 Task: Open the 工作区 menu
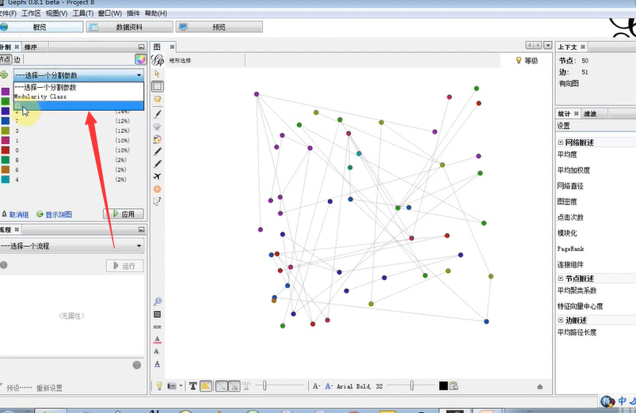31,13
